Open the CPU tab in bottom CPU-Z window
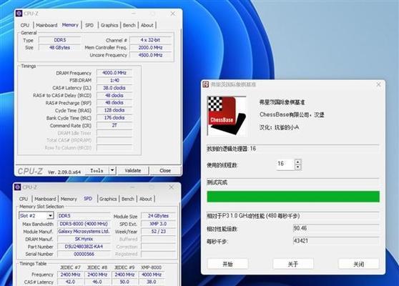399x286 pixels. [24, 199]
